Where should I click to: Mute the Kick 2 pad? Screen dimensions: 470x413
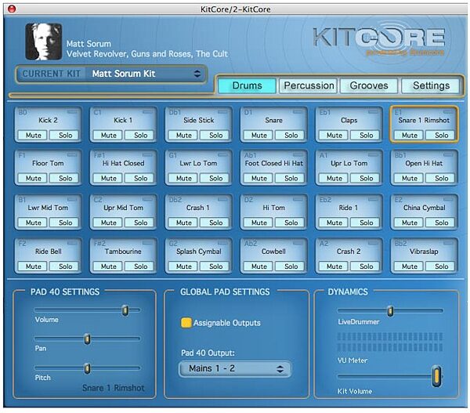click(33, 136)
